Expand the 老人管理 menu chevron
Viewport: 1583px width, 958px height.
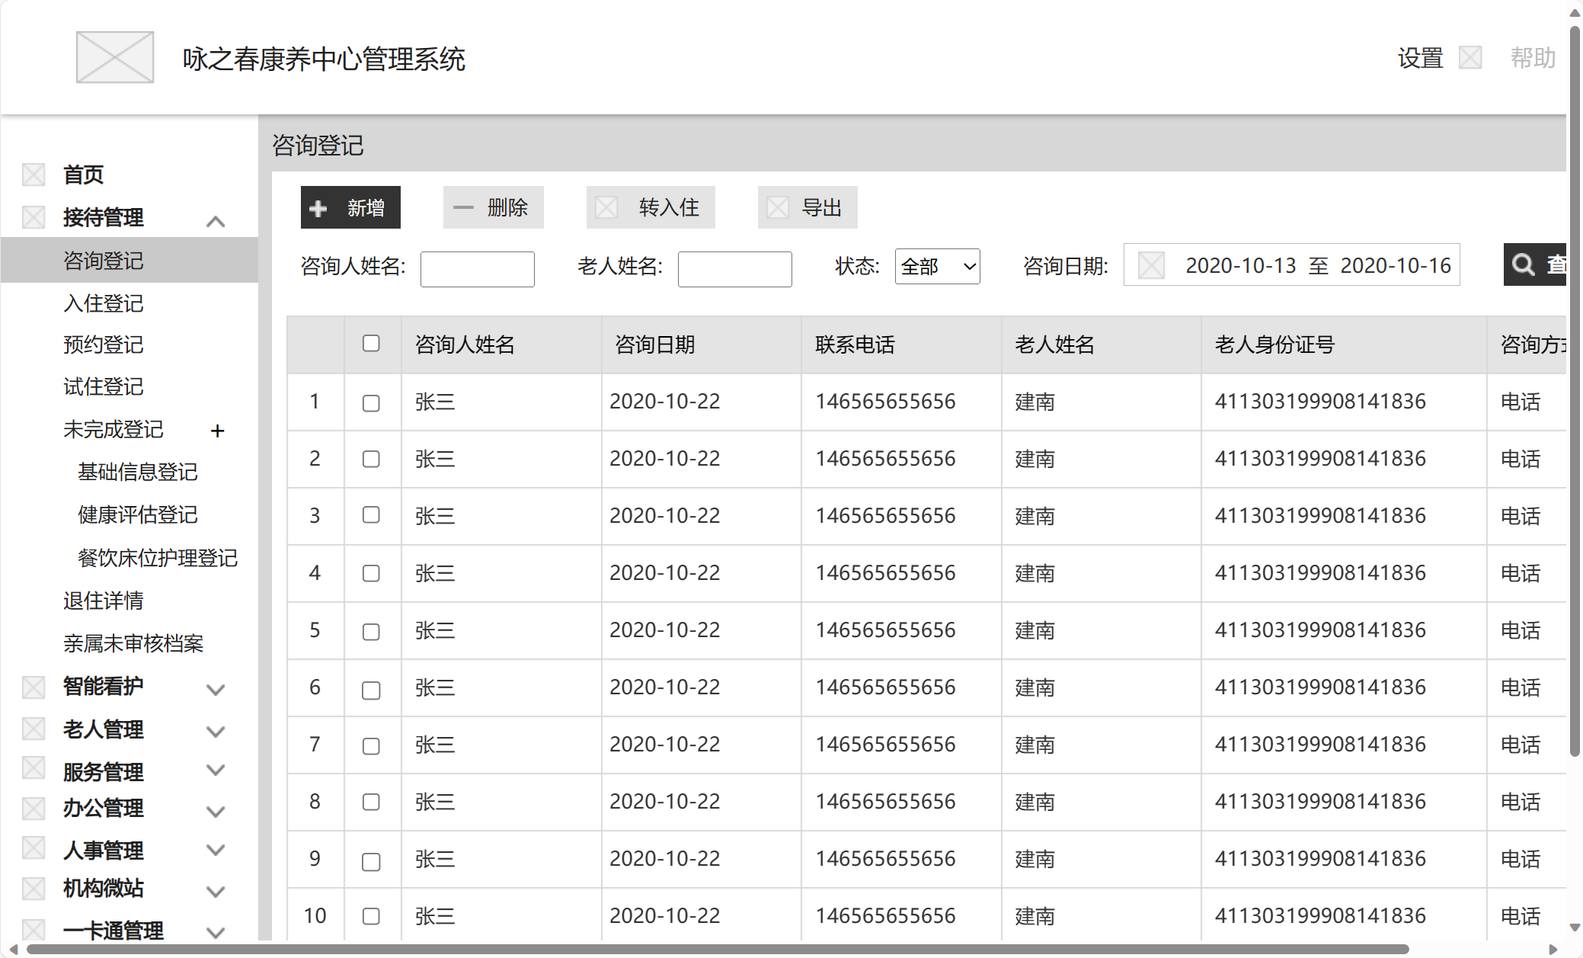tap(216, 732)
